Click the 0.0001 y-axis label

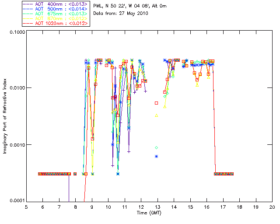coord(17,201)
